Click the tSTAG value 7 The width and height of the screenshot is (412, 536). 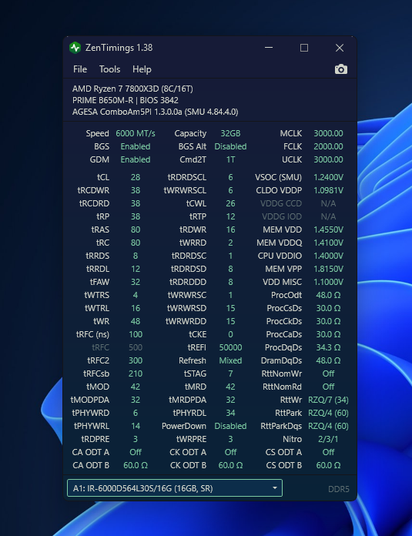pos(230,374)
